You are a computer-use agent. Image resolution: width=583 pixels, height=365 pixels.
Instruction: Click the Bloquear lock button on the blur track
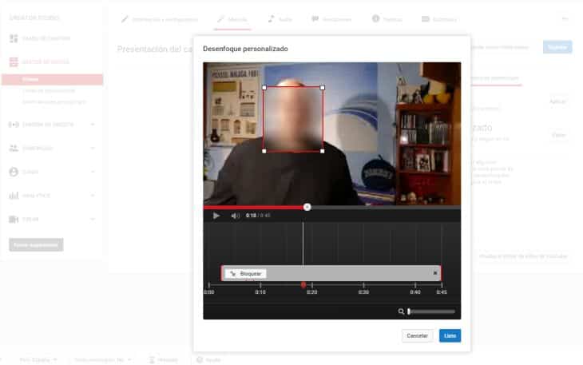245,273
